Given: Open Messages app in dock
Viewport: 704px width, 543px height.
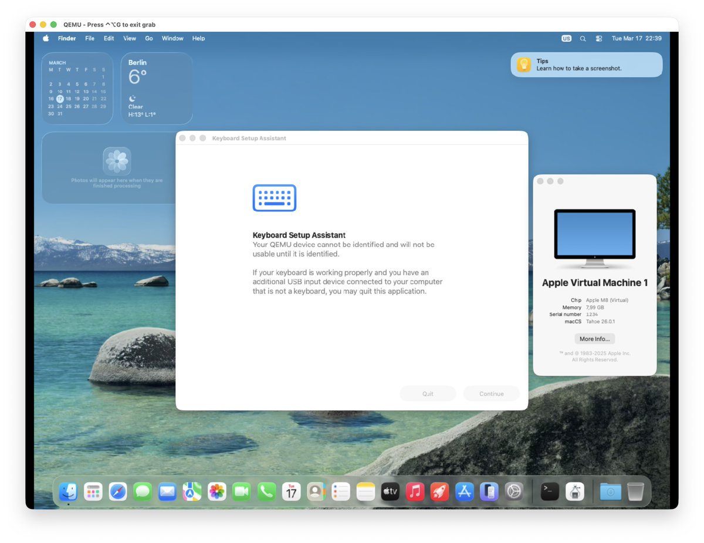Looking at the screenshot, I should [143, 491].
